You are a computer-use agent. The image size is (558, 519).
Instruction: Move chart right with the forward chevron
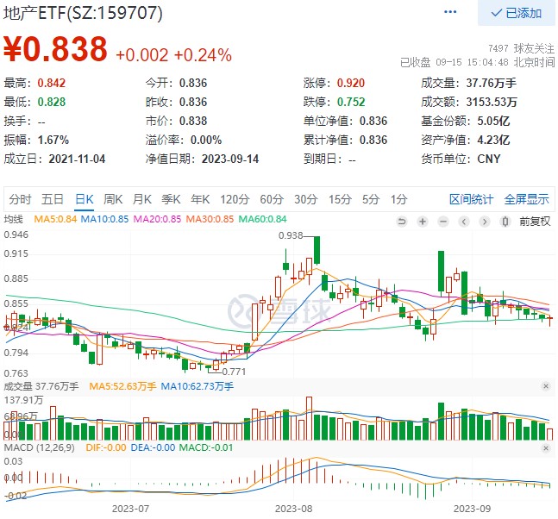tap(484, 222)
